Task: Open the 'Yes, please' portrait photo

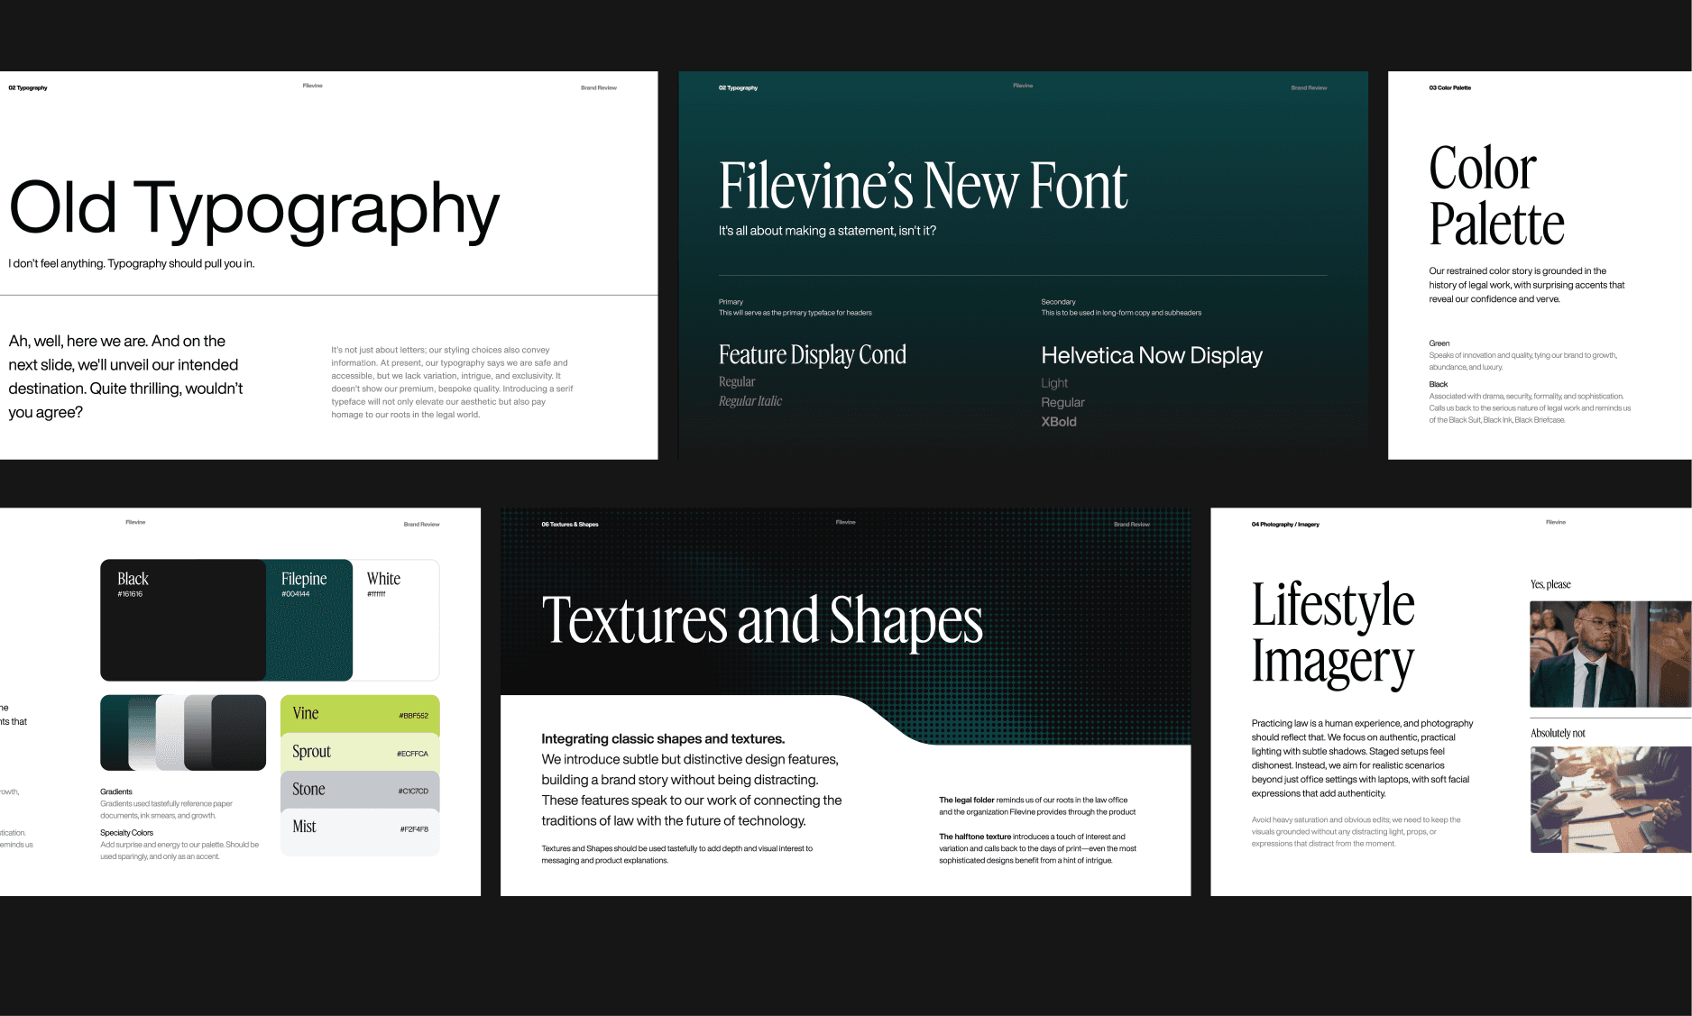Action: (x=1611, y=654)
